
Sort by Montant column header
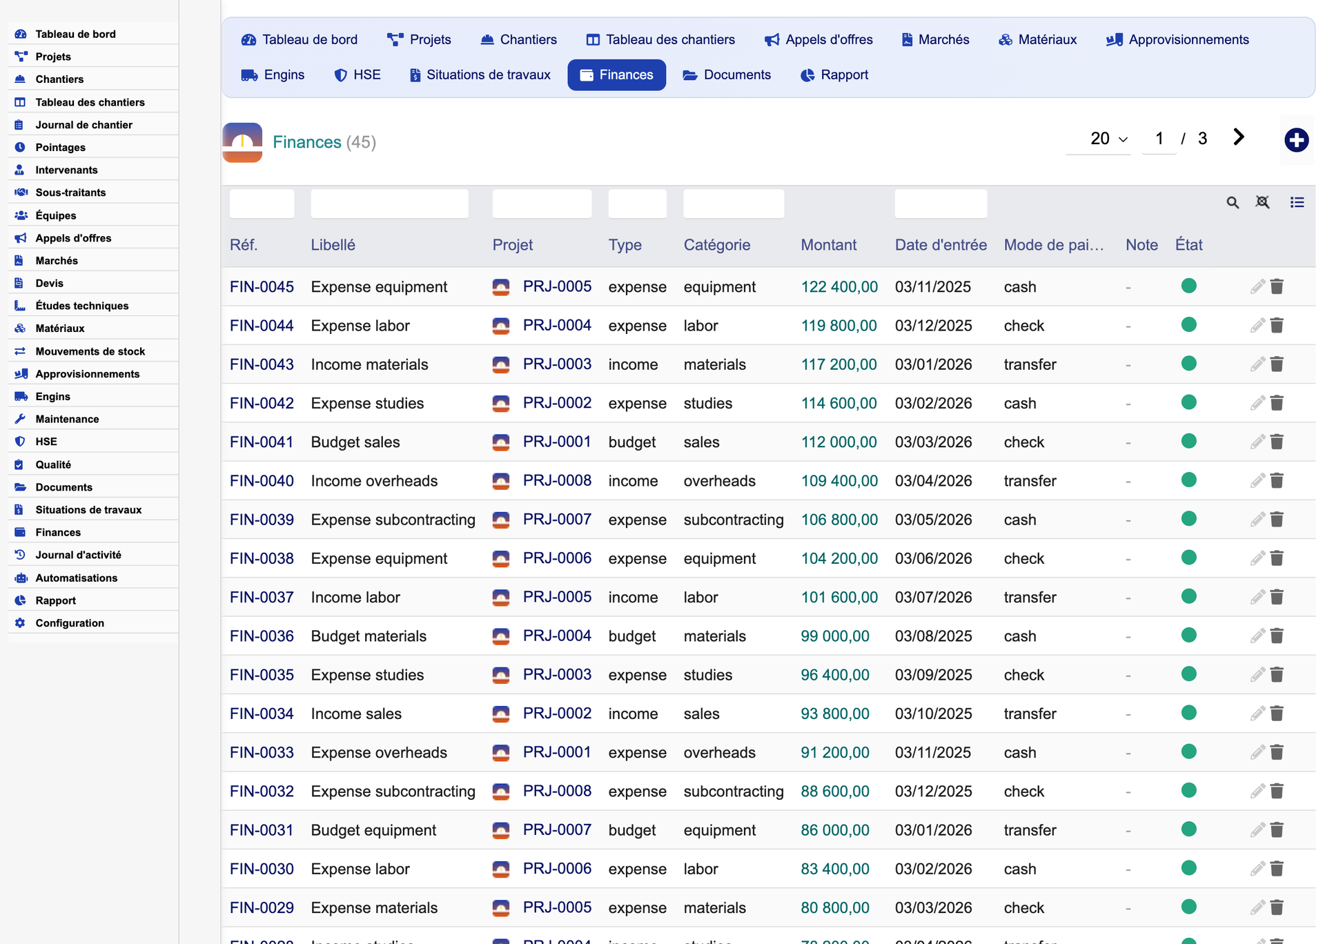828,245
